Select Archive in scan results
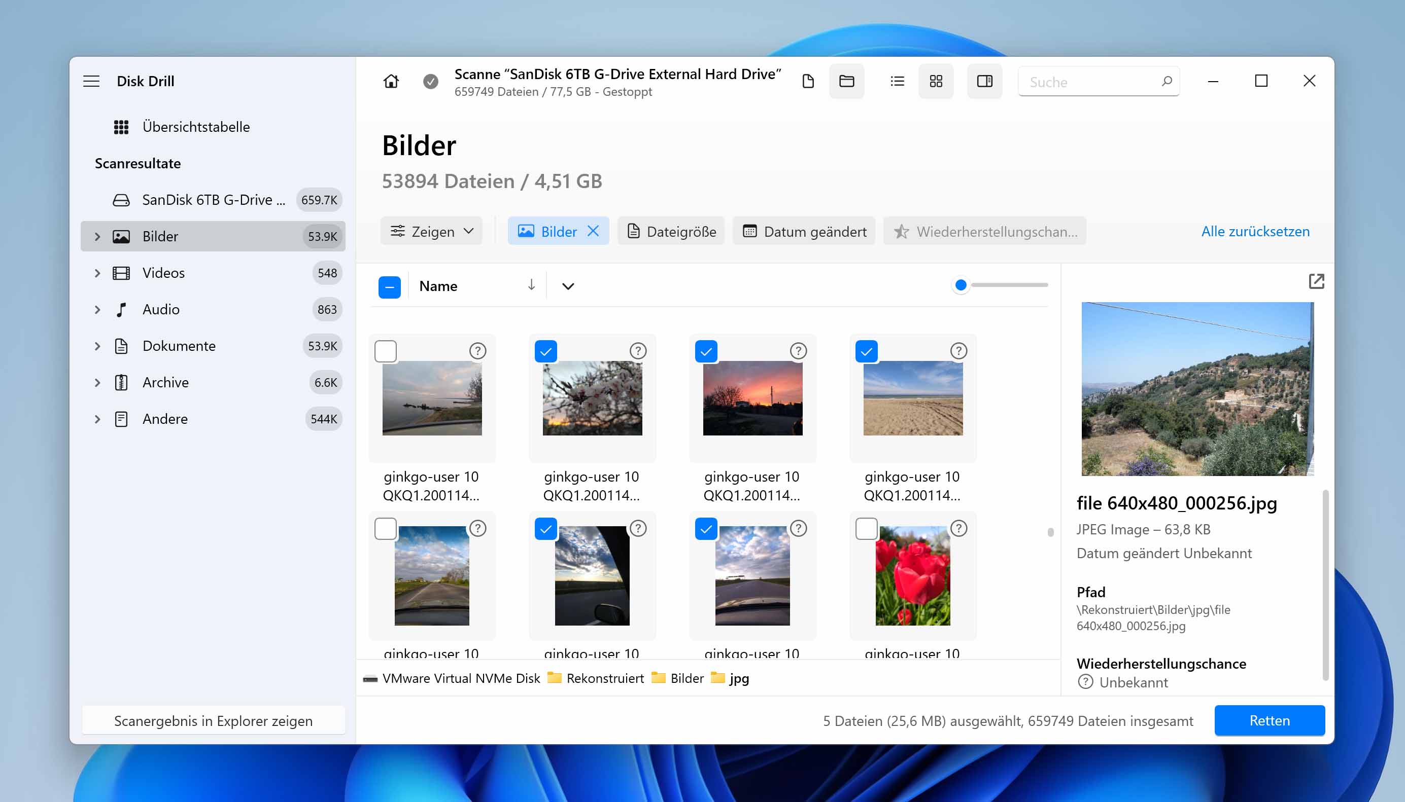This screenshot has width=1405, height=802. click(213, 382)
